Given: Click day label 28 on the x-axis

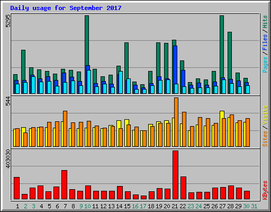Looking at the screenshot, I should pyautogui.click(x=230, y=206).
